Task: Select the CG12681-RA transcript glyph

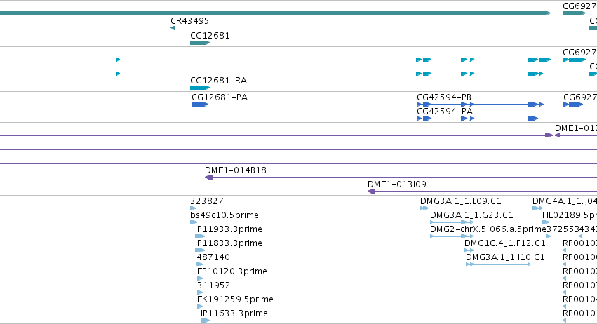Action: pyautogui.click(x=200, y=88)
